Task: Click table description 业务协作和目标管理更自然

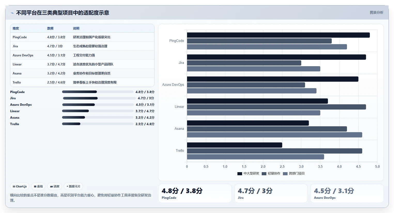Action: coord(92,73)
